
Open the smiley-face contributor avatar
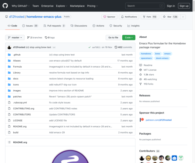tap(148, 158)
